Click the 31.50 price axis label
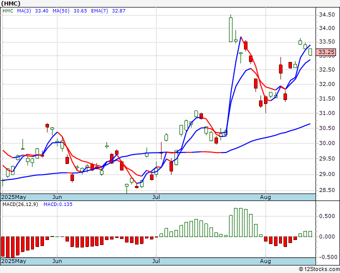The image size is (340, 273). [x=326, y=98]
